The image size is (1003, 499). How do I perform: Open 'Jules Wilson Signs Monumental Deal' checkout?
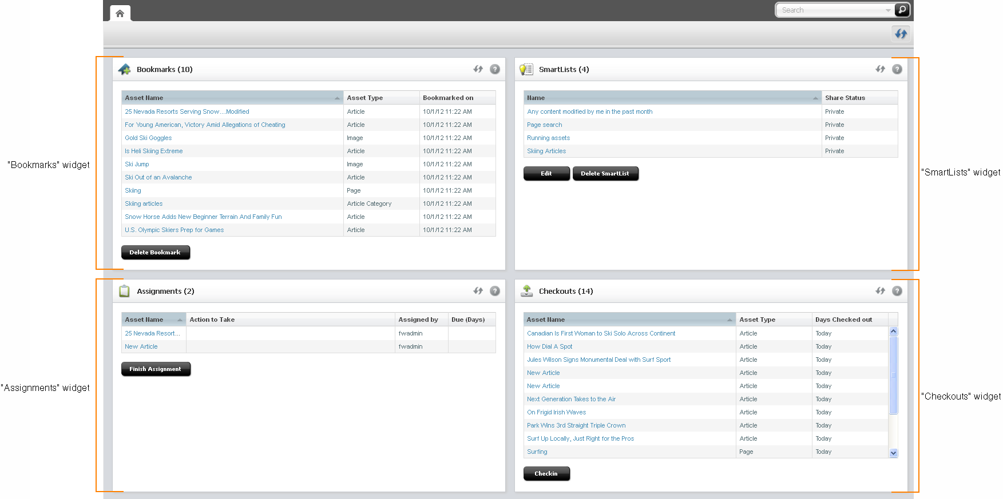(599, 360)
